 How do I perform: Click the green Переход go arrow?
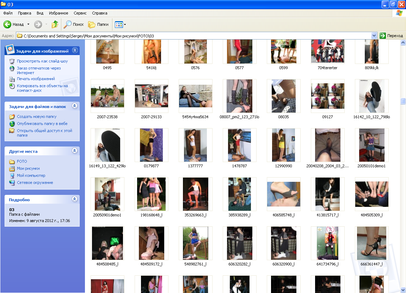(x=383, y=36)
